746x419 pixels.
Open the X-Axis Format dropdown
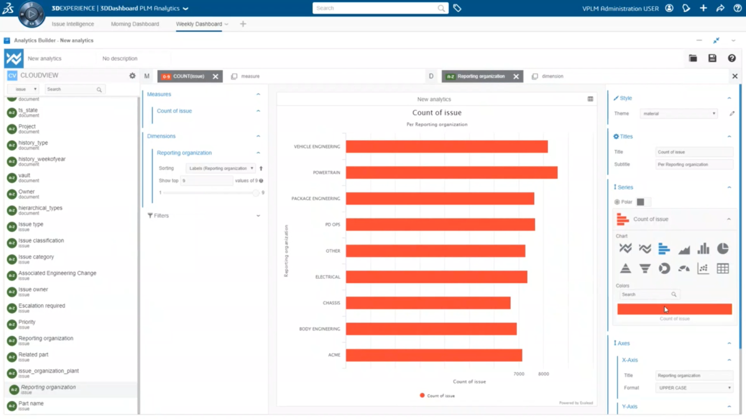tap(694, 388)
